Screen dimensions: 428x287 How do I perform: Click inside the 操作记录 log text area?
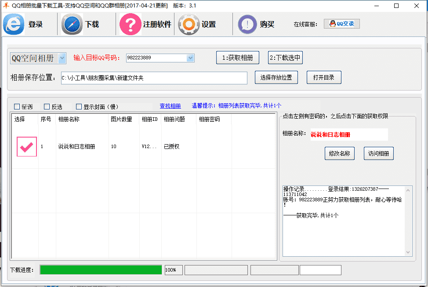coord(344,221)
